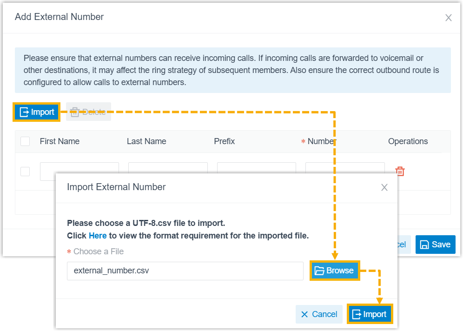The width and height of the screenshot is (463, 331).
Task: Close the Add External Number dialog
Action: tap(448, 18)
